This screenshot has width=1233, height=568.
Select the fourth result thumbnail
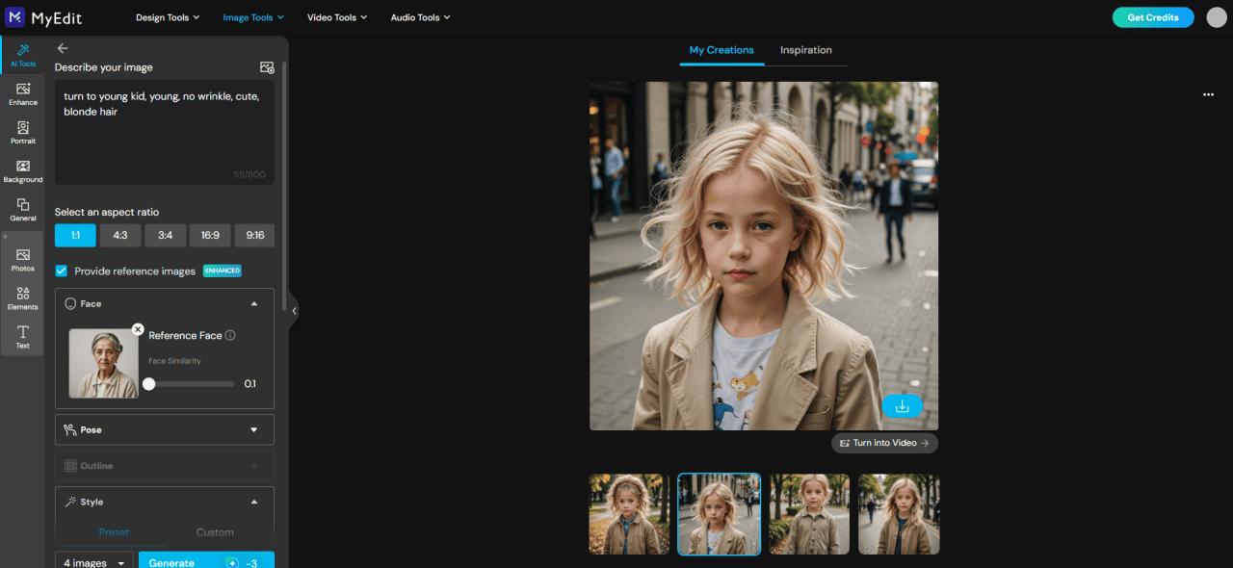coord(899,514)
